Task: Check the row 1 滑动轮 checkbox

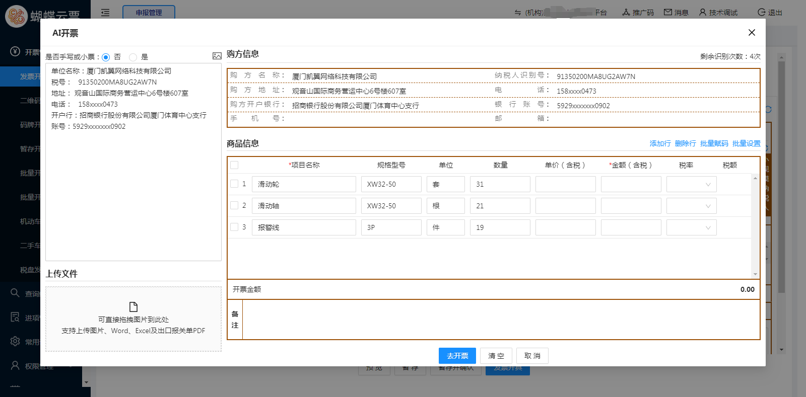Action: [234, 184]
